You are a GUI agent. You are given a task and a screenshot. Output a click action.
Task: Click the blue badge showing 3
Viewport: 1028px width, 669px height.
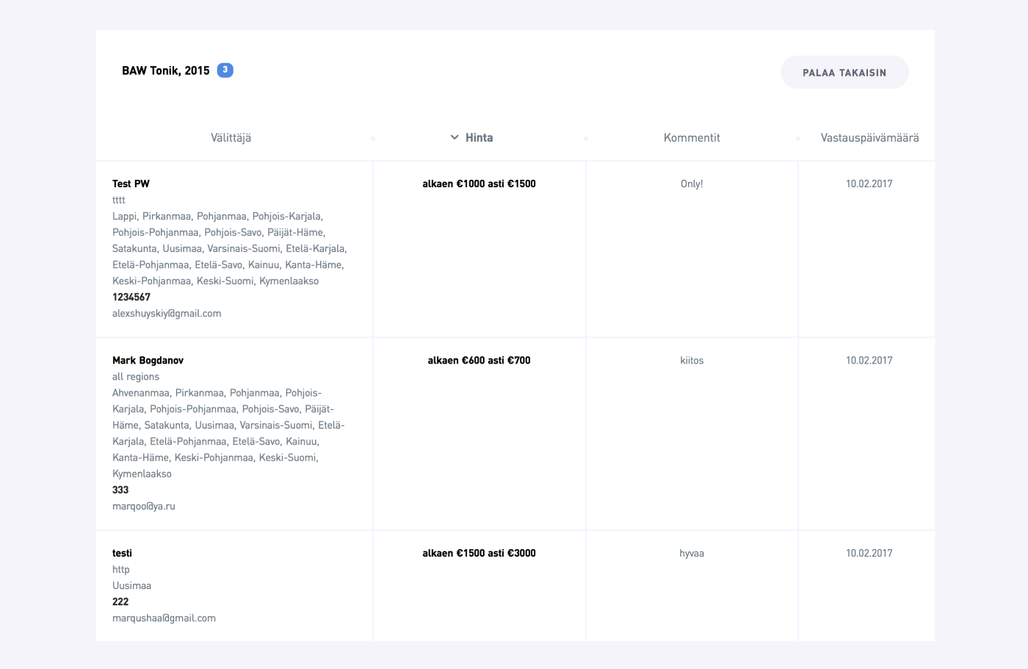[x=225, y=70]
